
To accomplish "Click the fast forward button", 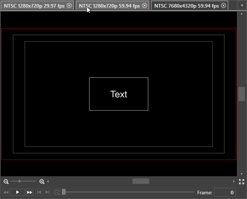I will (x=29, y=192).
